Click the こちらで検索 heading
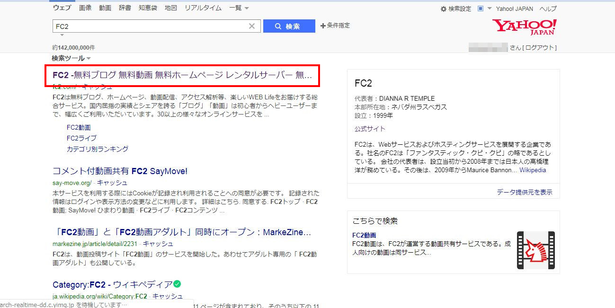The image size is (615, 308). (x=375, y=221)
